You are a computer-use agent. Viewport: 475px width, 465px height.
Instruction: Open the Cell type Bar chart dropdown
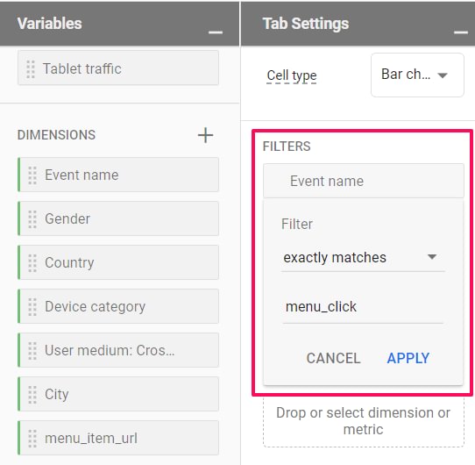pyautogui.click(x=417, y=75)
